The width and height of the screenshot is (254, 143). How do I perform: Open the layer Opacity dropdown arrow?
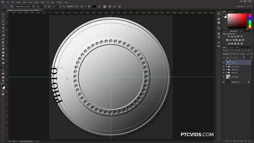point(252,54)
